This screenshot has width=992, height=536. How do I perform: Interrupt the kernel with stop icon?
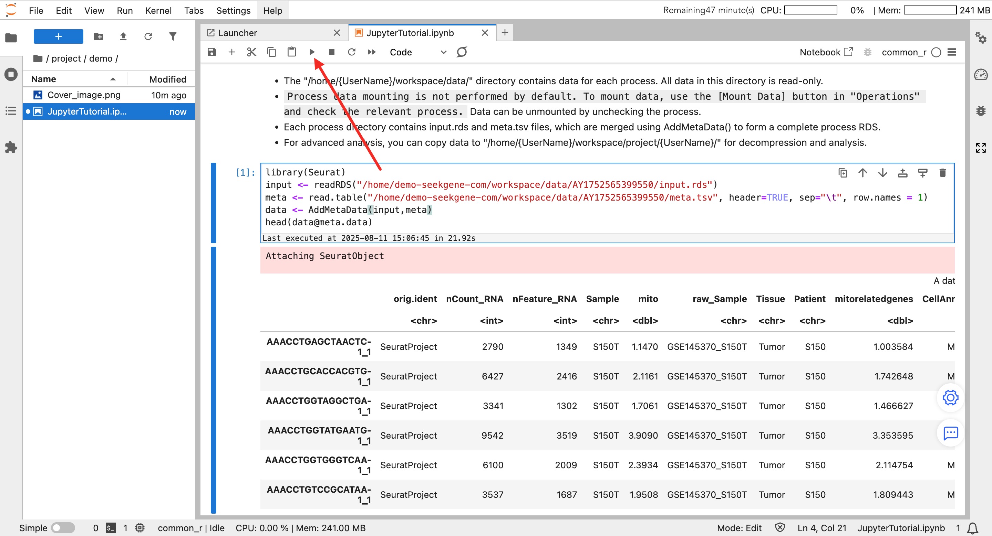click(332, 52)
